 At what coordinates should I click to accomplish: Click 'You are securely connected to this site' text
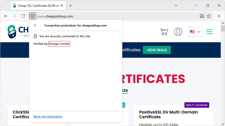[x=65, y=36]
